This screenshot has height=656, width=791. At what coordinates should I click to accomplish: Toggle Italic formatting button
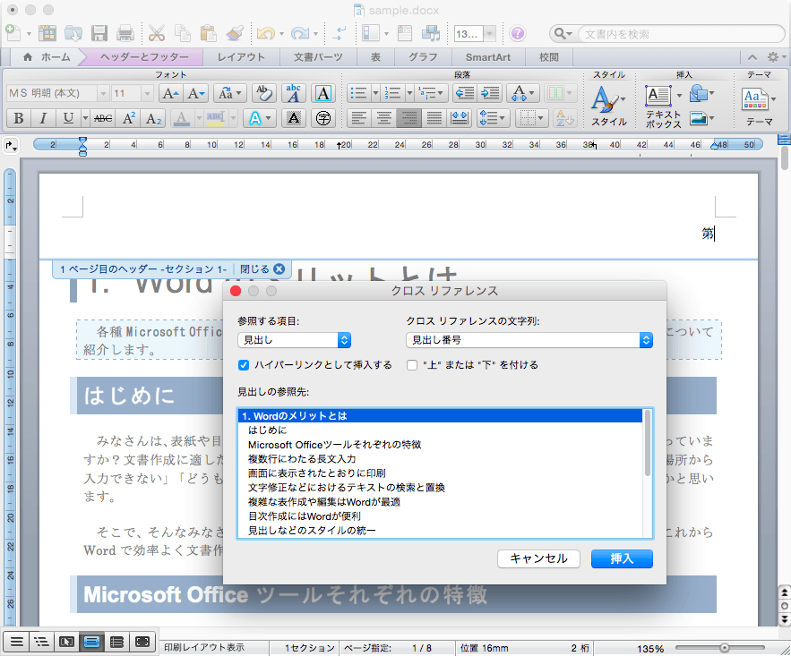click(43, 118)
